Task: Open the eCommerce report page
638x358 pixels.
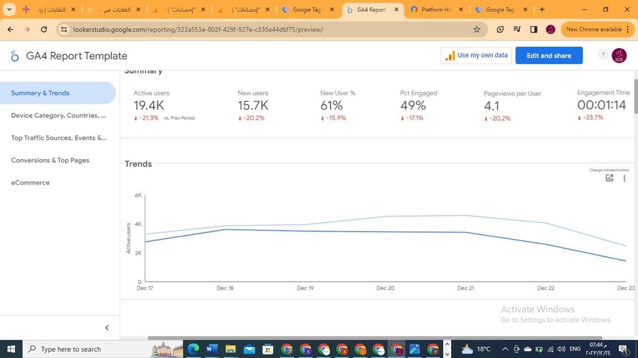Action: (x=31, y=182)
